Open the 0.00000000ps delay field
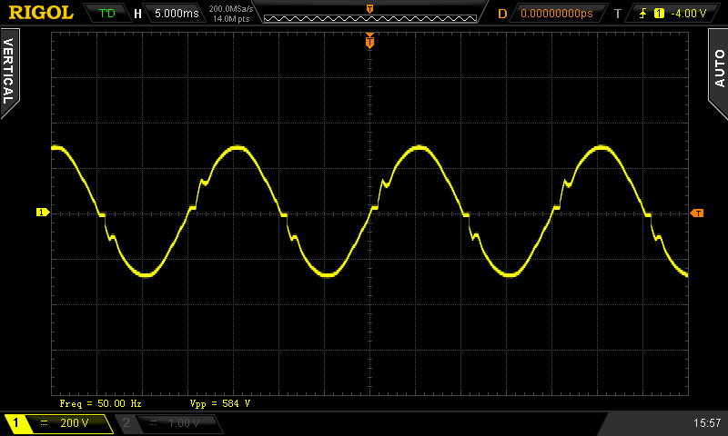 coord(556,14)
